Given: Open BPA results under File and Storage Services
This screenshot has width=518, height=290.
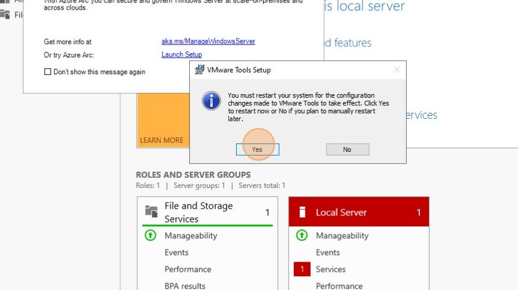Looking at the screenshot, I should pos(185,286).
